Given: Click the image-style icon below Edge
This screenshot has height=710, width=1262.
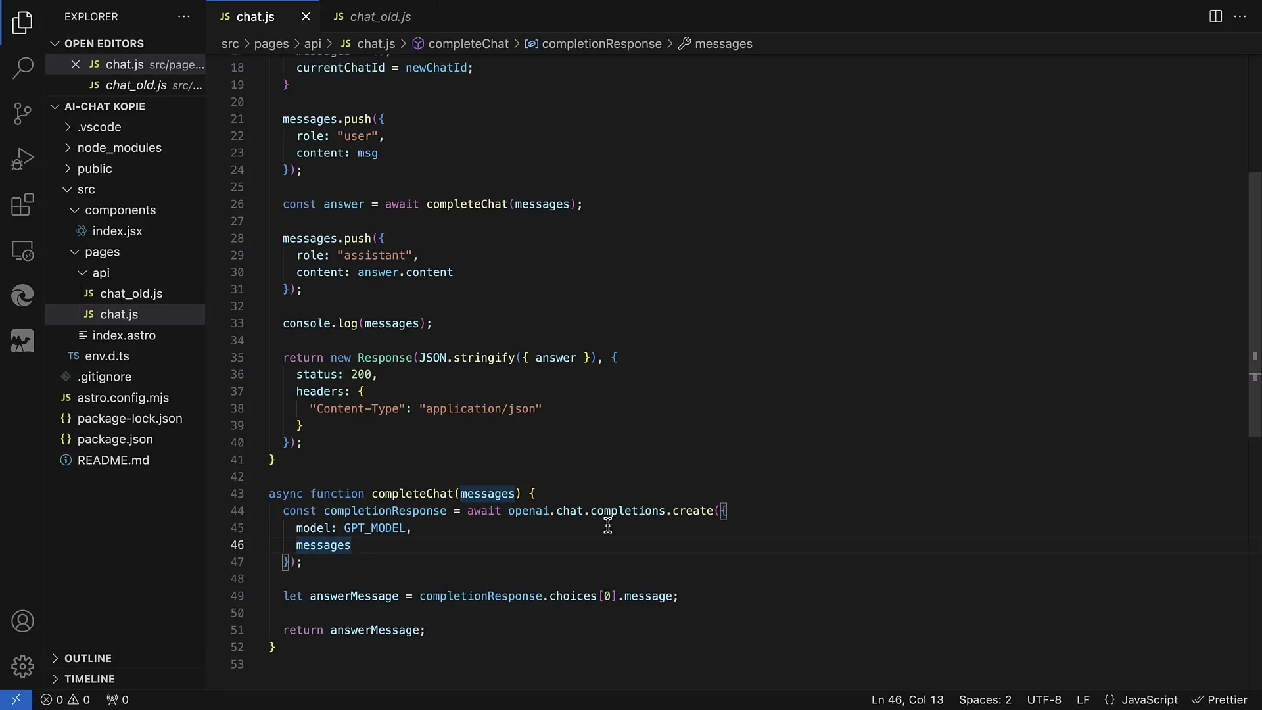Looking at the screenshot, I should [22, 341].
